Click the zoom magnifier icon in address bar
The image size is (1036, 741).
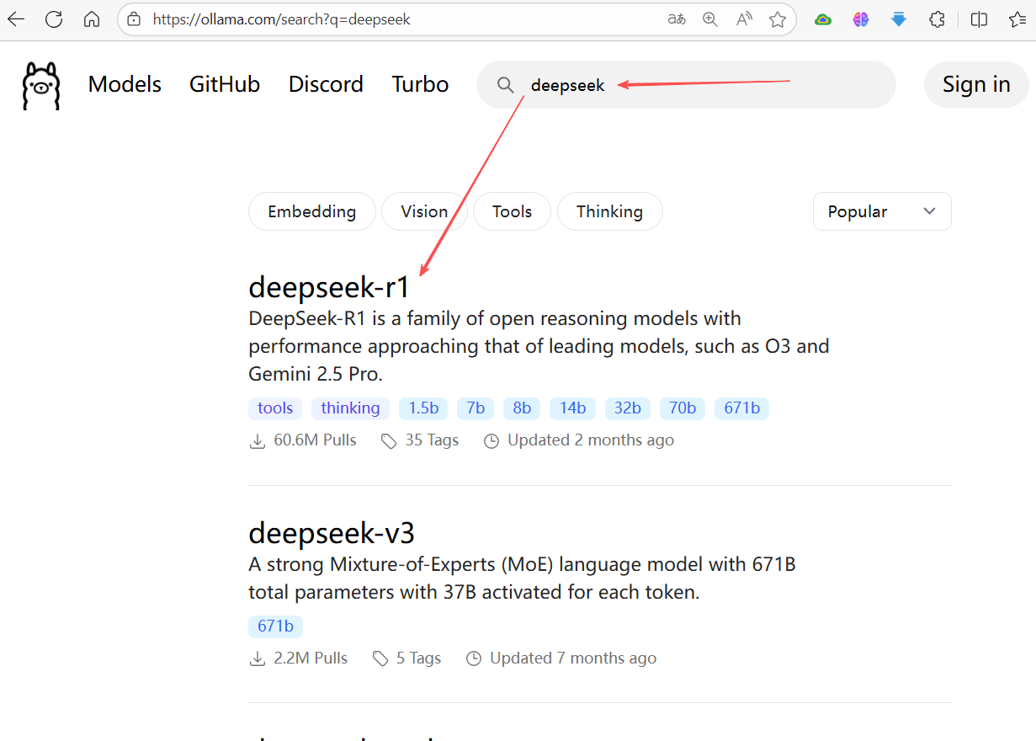pos(710,19)
